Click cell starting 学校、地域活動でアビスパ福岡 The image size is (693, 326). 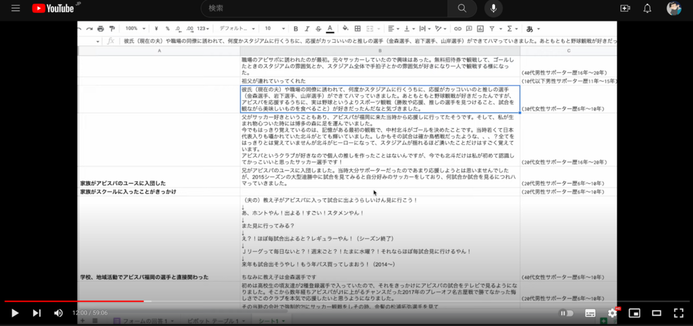pos(159,238)
